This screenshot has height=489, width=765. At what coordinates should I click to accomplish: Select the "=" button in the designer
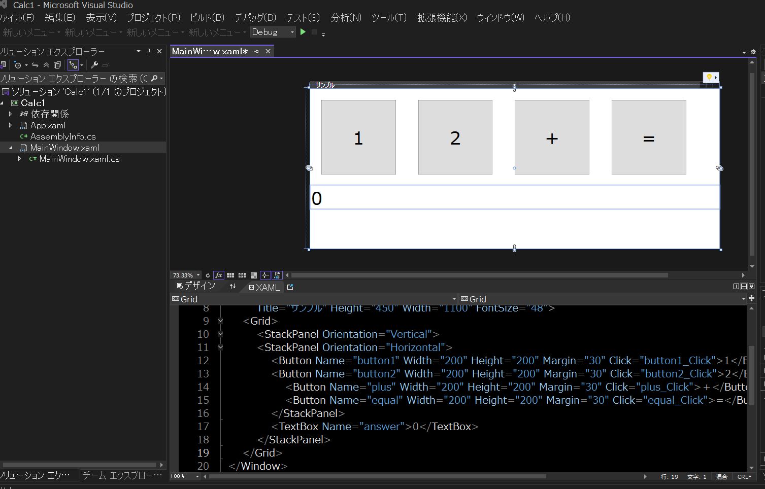coord(649,137)
